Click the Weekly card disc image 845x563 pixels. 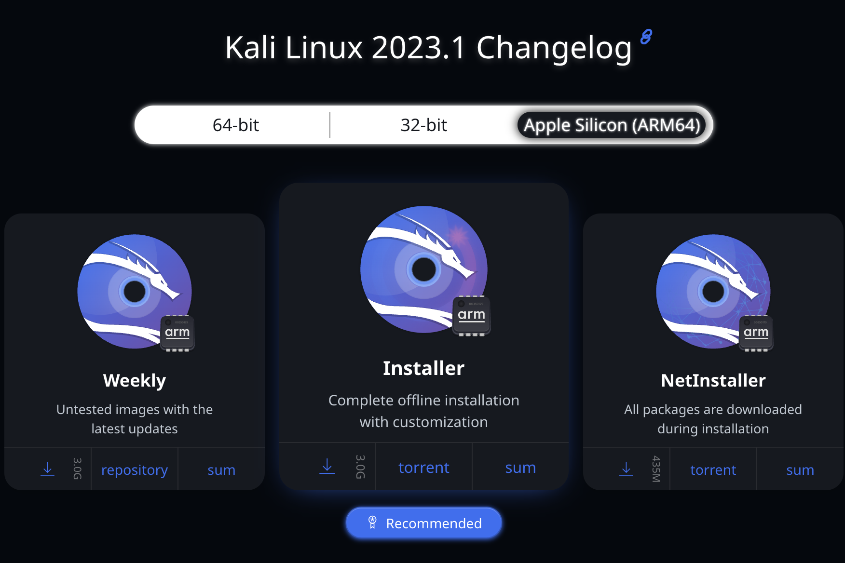pyautogui.click(x=135, y=291)
